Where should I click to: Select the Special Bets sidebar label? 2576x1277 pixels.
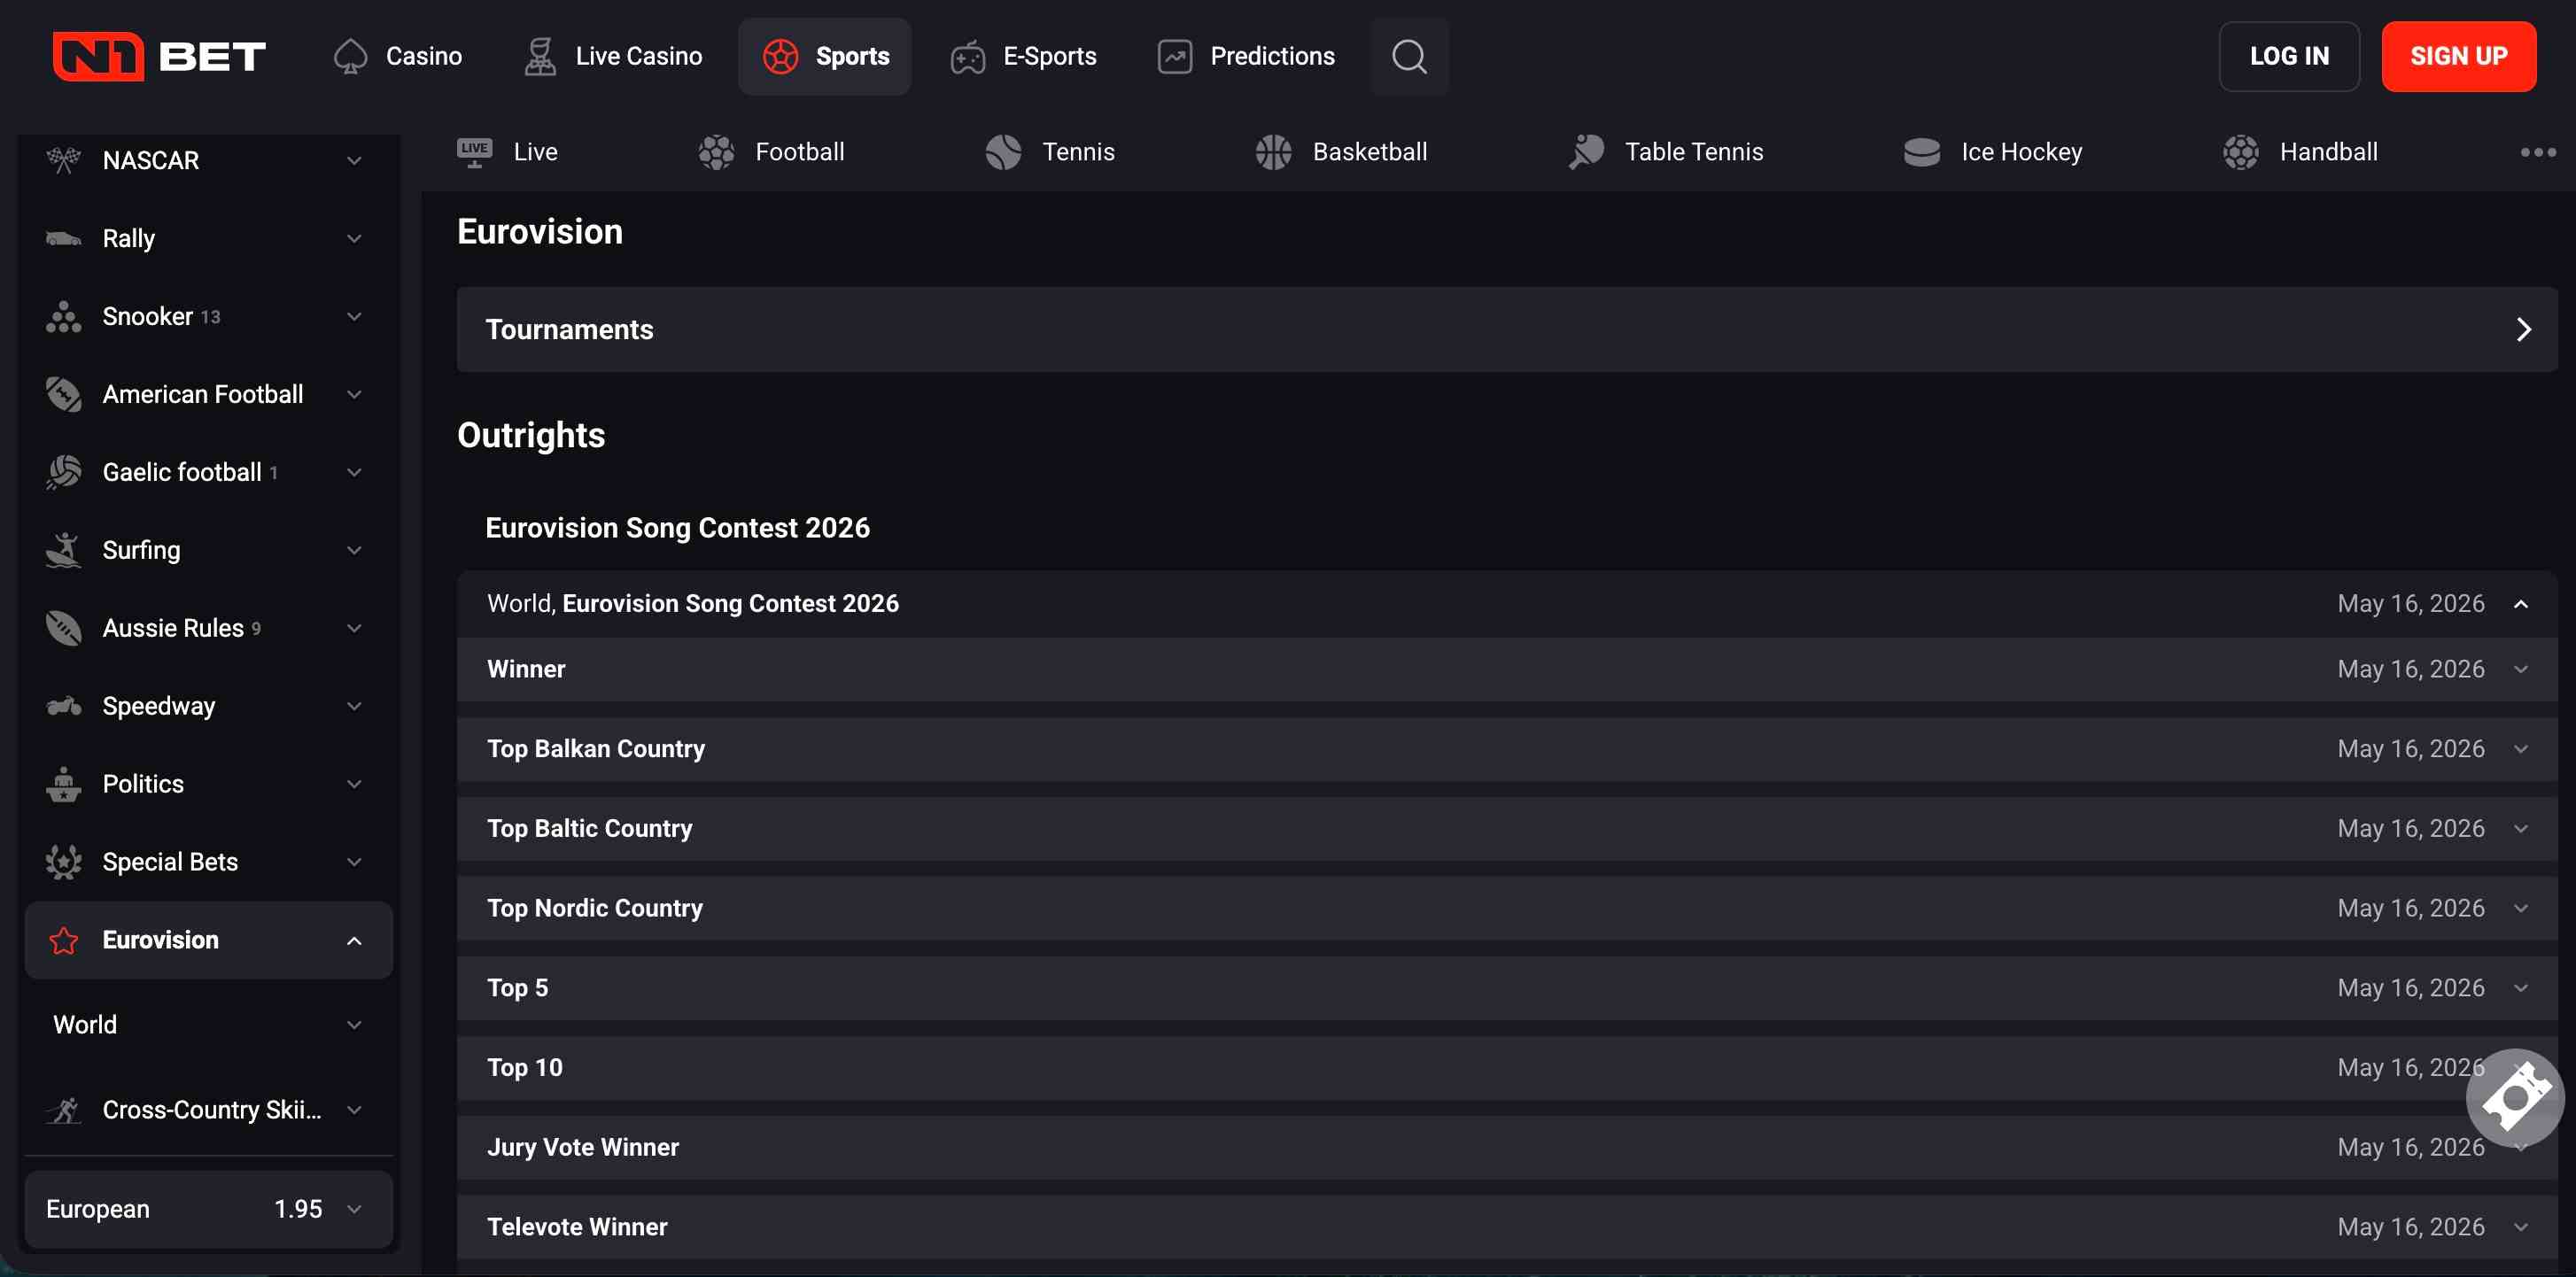[170, 862]
